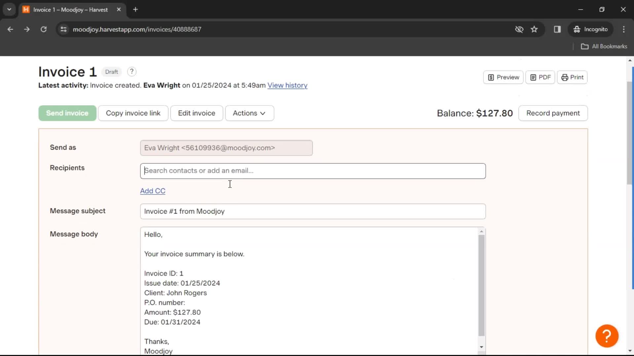Click the Copy invoice link button
634x356 pixels.
pos(133,113)
